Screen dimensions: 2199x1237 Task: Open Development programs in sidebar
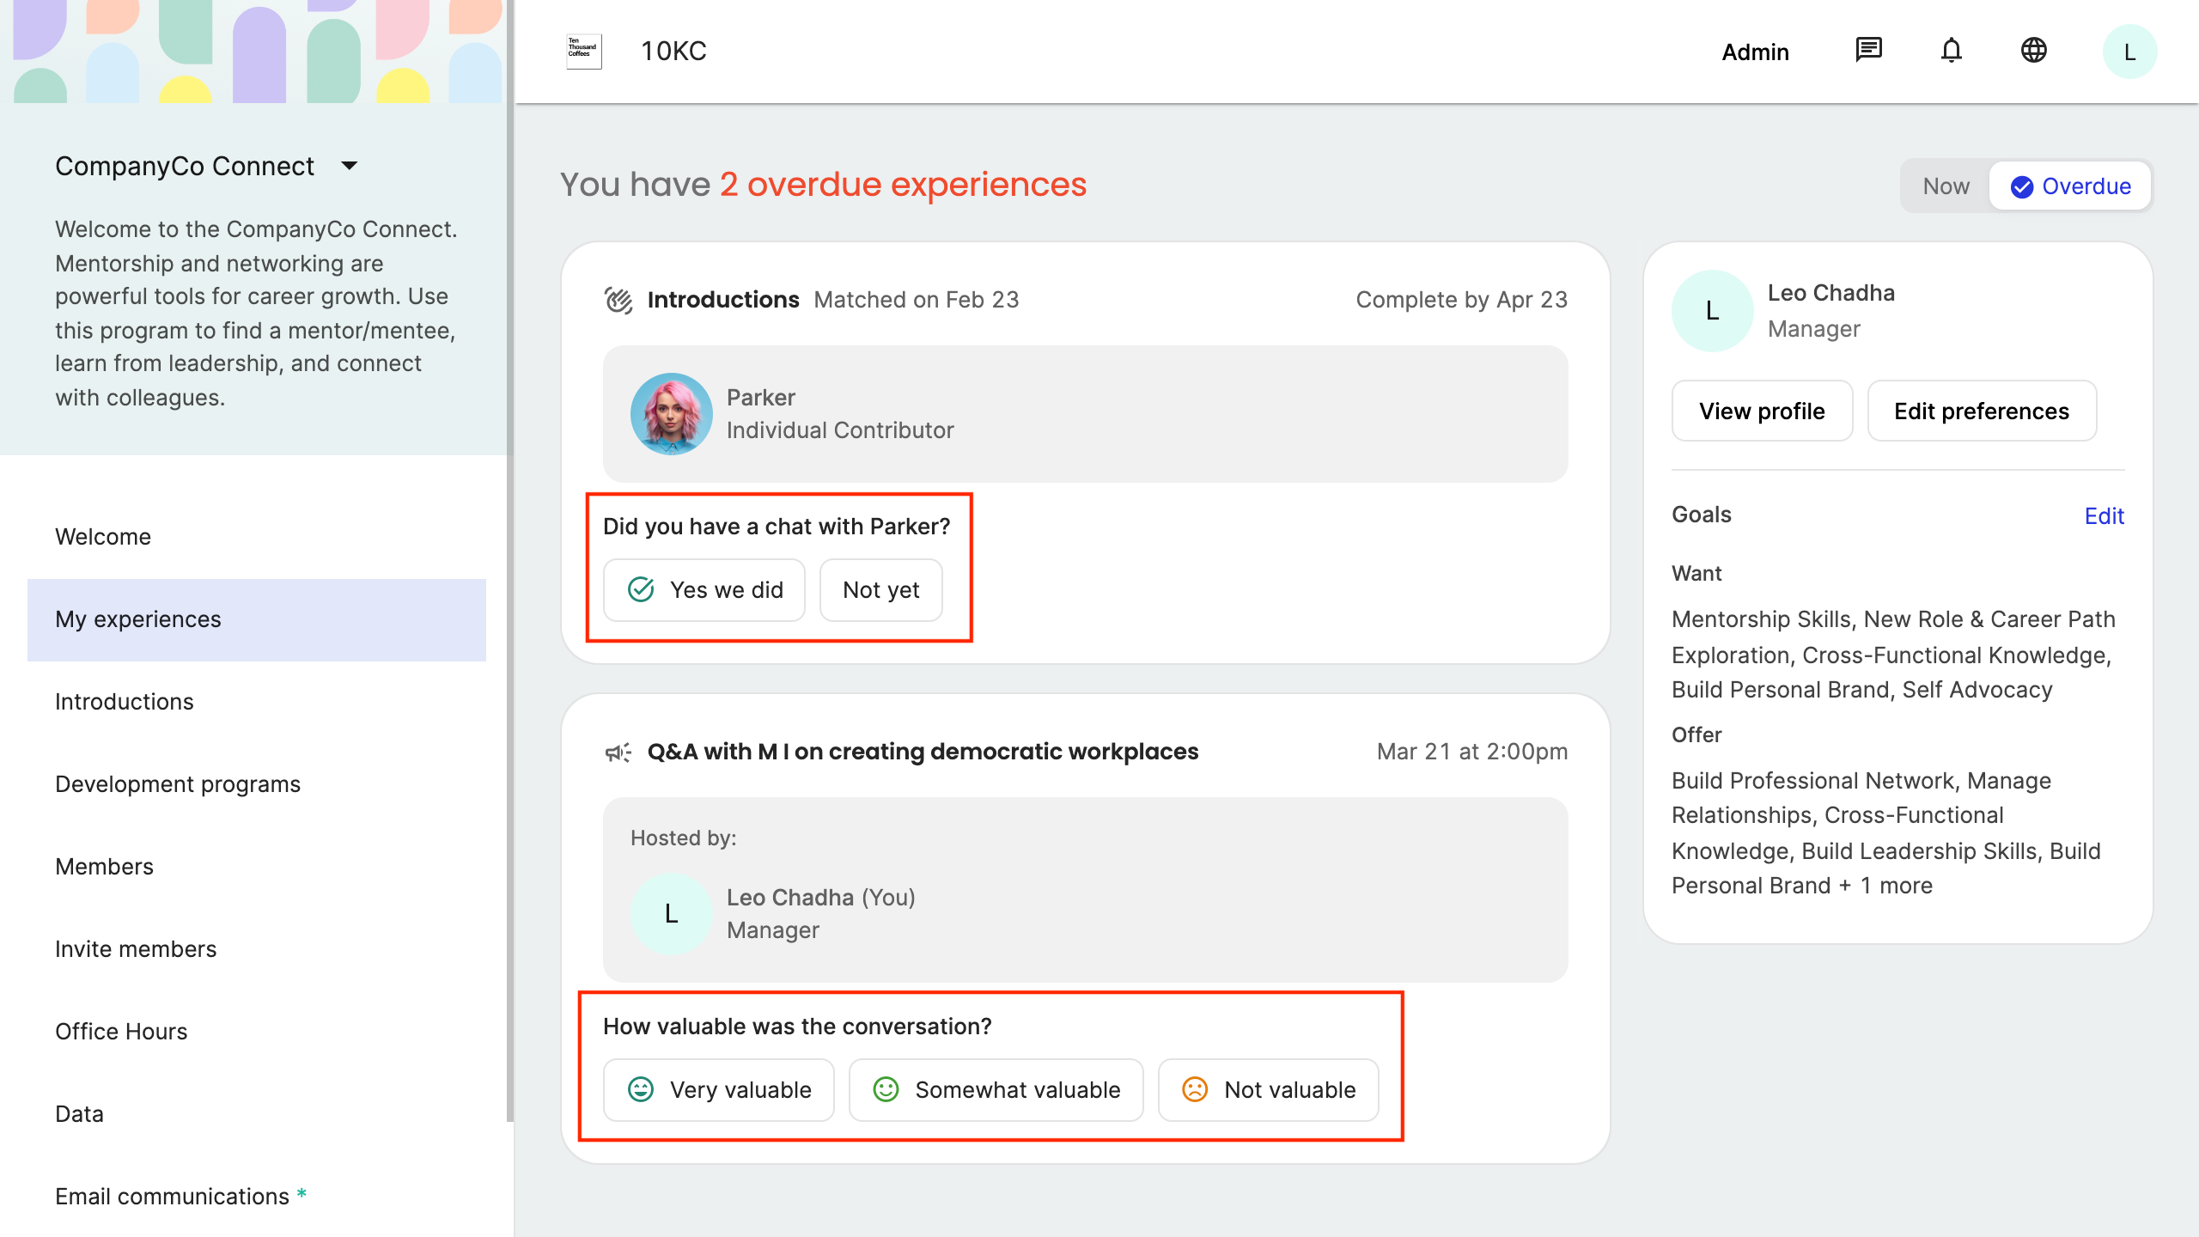178,783
